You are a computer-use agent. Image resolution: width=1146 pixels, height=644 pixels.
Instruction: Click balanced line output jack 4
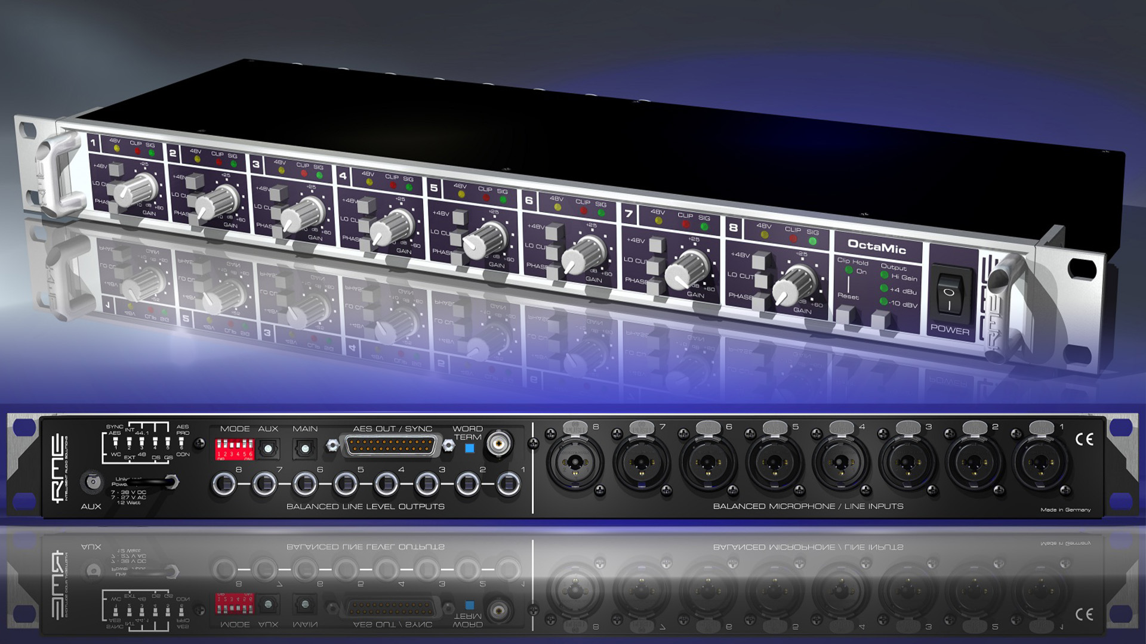click(x=387, y=484)
